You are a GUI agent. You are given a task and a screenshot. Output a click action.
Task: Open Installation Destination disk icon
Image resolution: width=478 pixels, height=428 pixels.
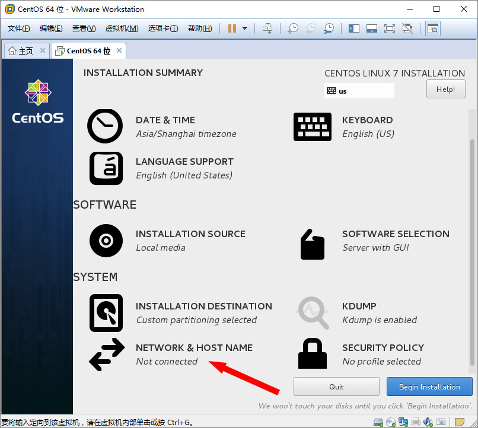point(106,312)
